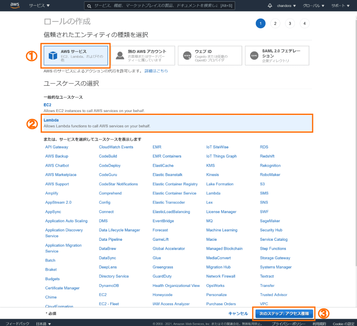Image resolution: width=357 pixels, height=326 pixels.
Task: Click the SAML federation icon
Action: (254, 55)
